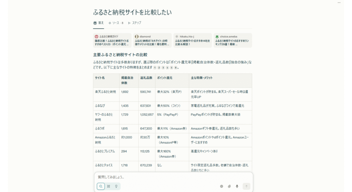Click the ふるさと納税ガイド favicon icon

coord(97,36)
